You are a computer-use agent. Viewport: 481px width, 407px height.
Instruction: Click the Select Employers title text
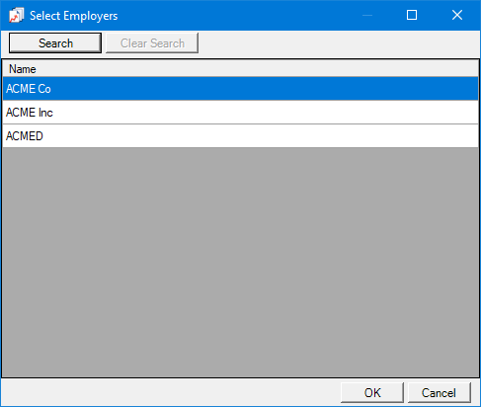coord(74,16)
